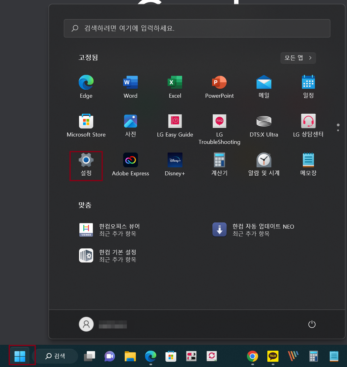
Task: Launch LG Easy Guide
Action: (175, 126)
